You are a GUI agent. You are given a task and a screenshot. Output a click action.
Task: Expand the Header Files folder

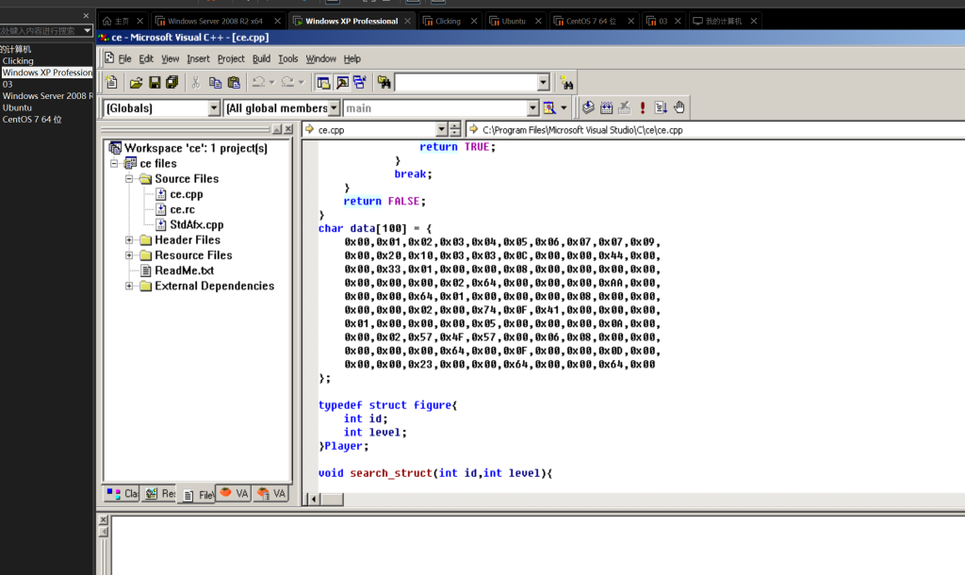129,240
